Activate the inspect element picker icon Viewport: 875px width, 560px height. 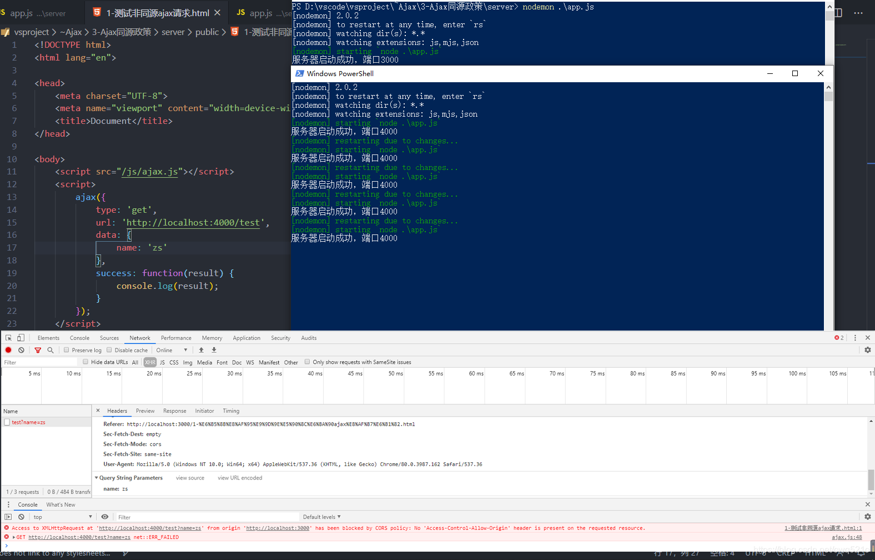(8, 338)
